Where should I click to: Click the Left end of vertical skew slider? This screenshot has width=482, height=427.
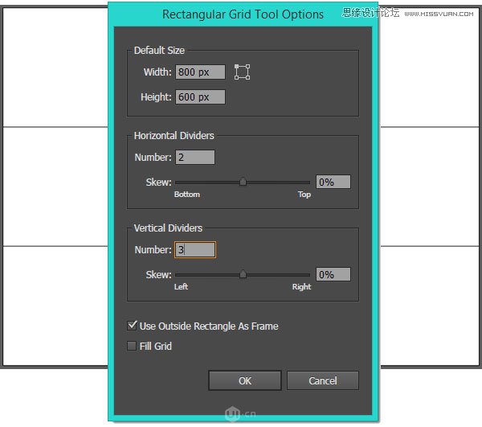click(x=177, y=274)
